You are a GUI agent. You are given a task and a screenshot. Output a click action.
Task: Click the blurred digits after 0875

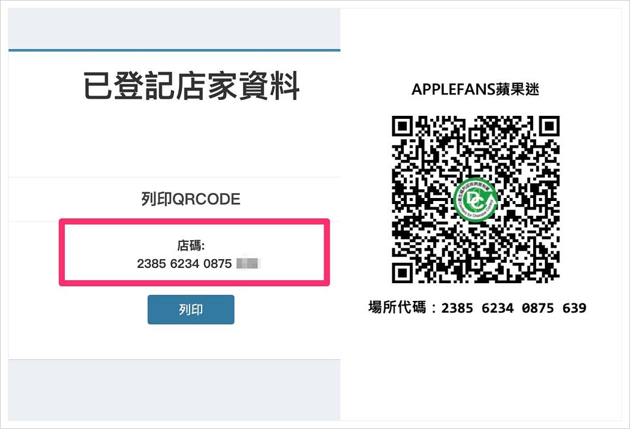tap(248, 264)
